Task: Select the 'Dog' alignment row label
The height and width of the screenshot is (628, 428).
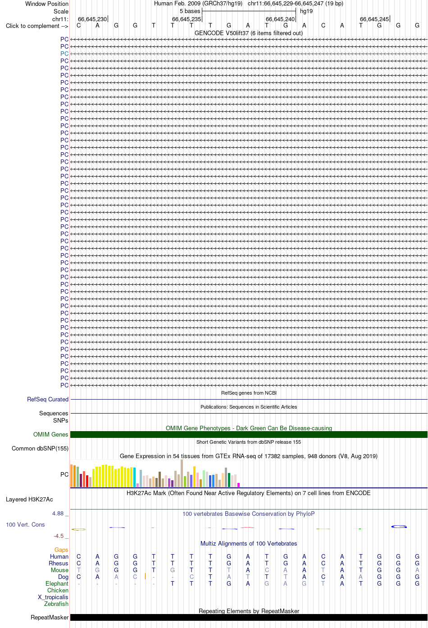Action: pyautogui.click(x=63, y=577)
